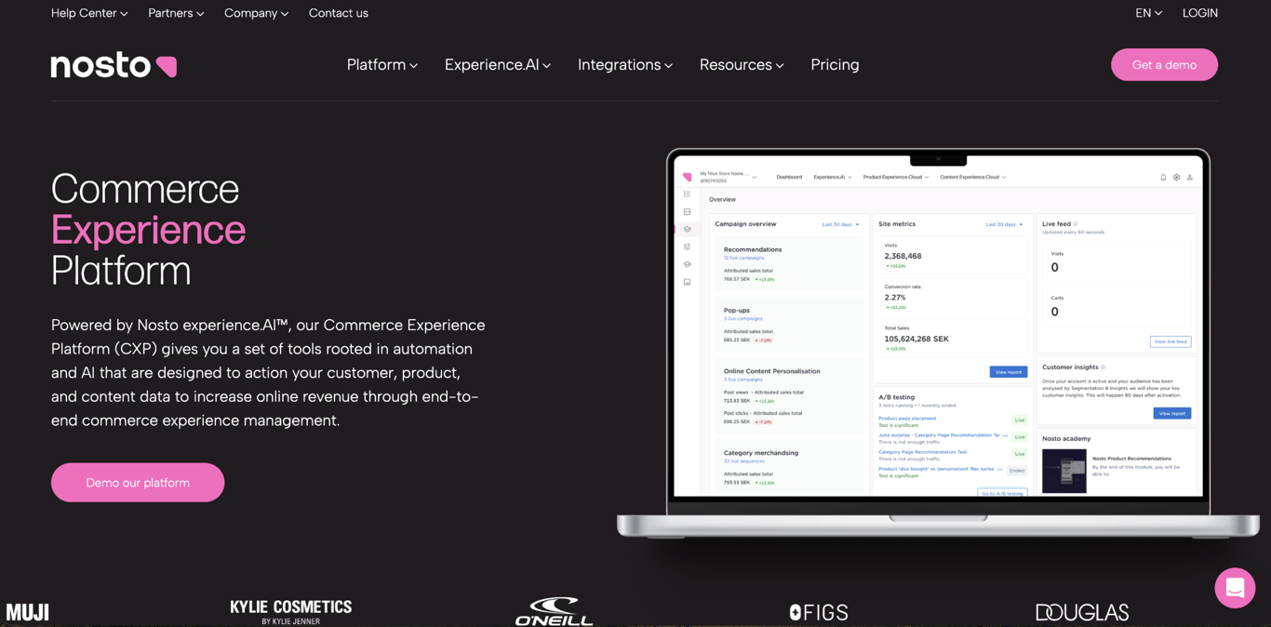The height and width of the screenshot is (627, 1271).
Task: Click the Go to A/B testing button
Action: [1003, 493]
